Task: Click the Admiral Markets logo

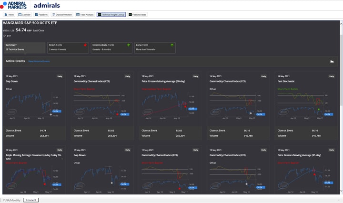Action: pyautogui.click(x=13, y=5)
